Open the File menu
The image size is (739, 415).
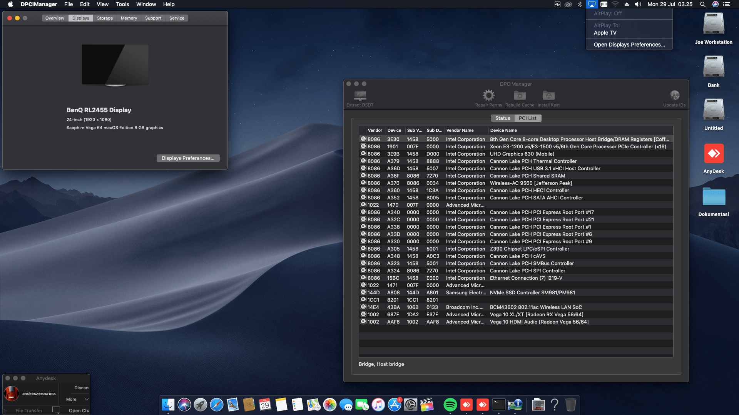(69, 4)
